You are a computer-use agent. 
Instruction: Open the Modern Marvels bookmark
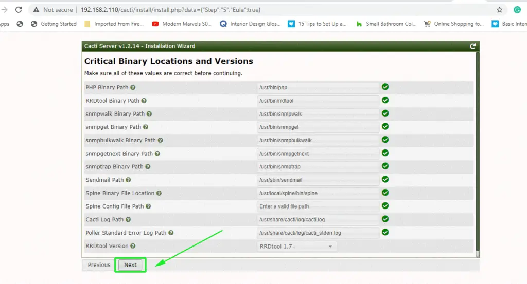[x=182, y=24]
